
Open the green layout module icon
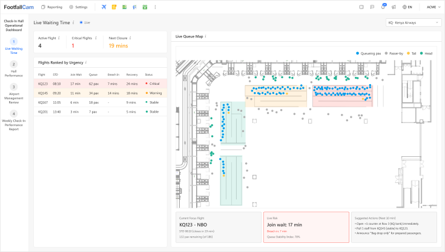coord(124,7)
